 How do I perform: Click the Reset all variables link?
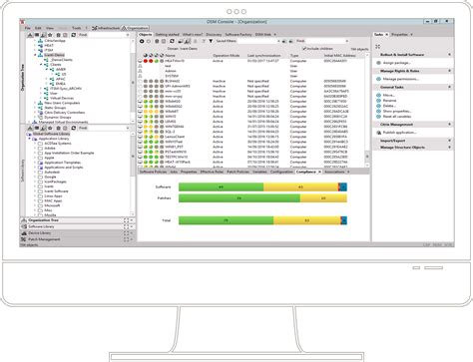click(397, 117)
